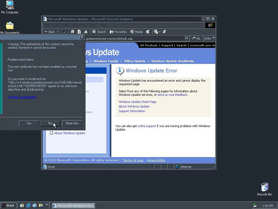Open the Tools menu

point(93,25)
